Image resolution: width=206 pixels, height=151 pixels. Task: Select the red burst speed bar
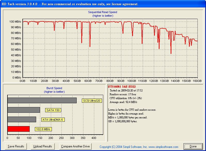click(19, 129)
